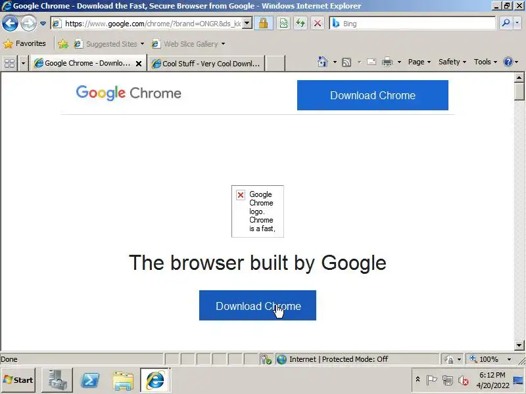Open the Page menu
Image resolution: width=526 pixels, height=394 pixels.
(x=419, y=62)
